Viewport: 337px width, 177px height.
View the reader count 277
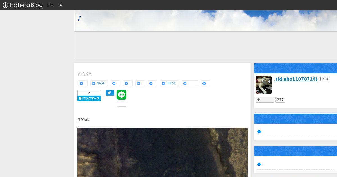[280, 100]
